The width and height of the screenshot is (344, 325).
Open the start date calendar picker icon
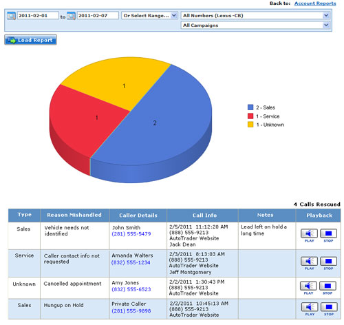coord(11,16)
